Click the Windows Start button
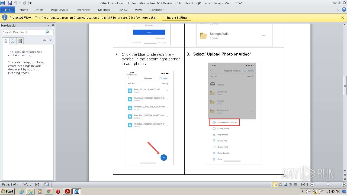347x195 pixels. click(8, 191)
